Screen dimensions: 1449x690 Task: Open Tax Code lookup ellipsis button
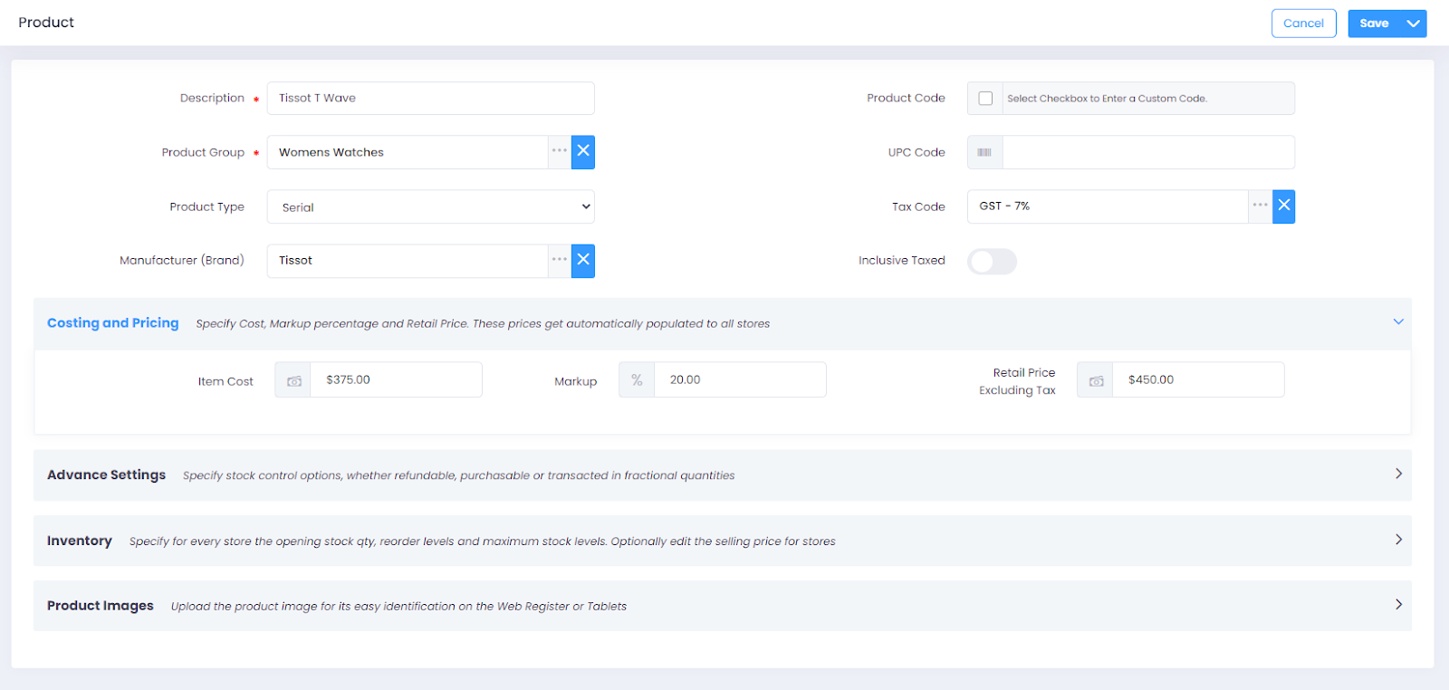click(1260, 206)
